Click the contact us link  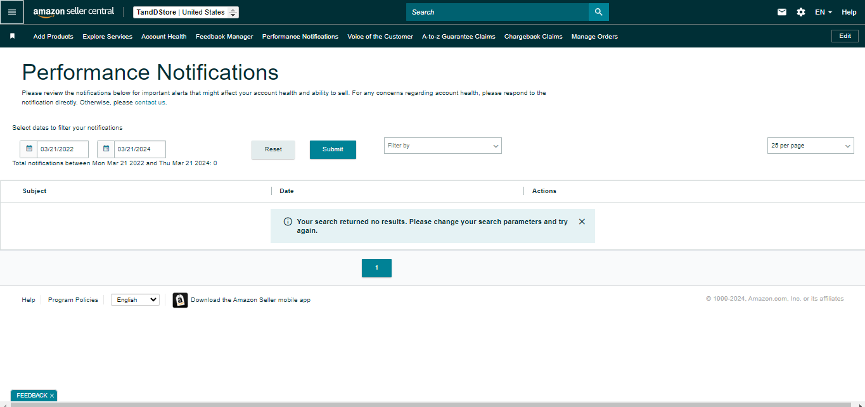tap(150, 103)
